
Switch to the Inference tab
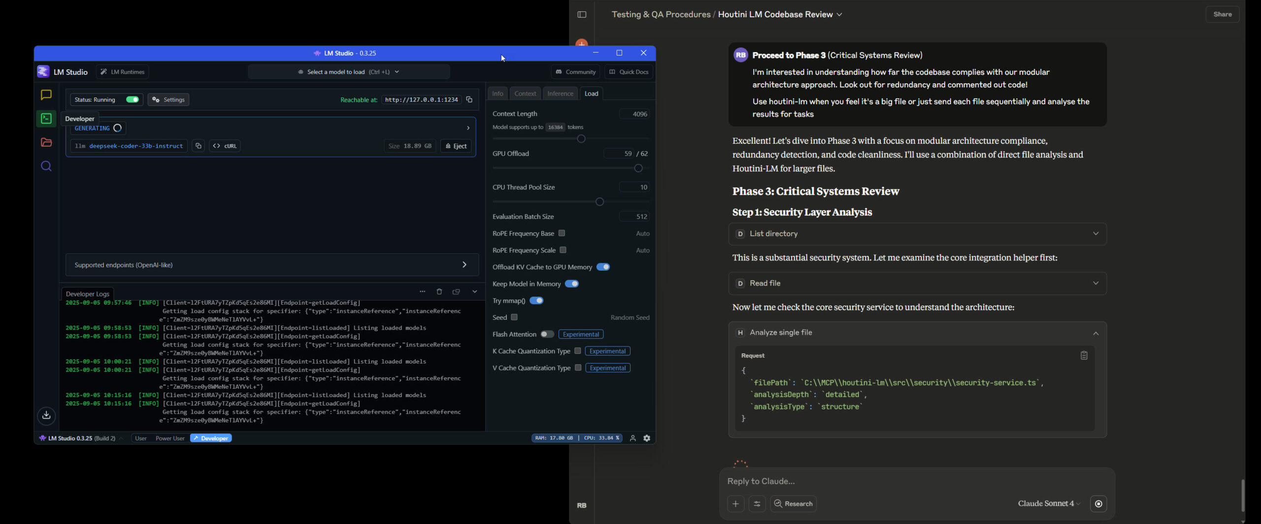point(560,93)
